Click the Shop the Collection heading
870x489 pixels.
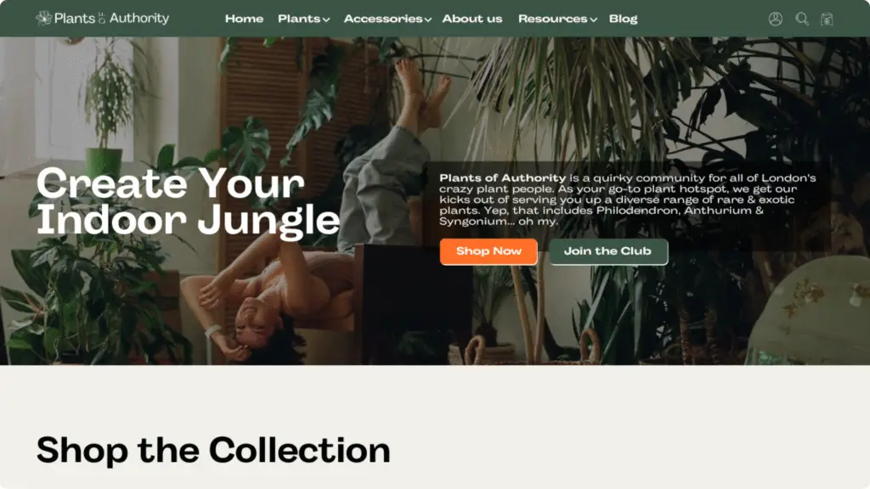tap(213, 450)
